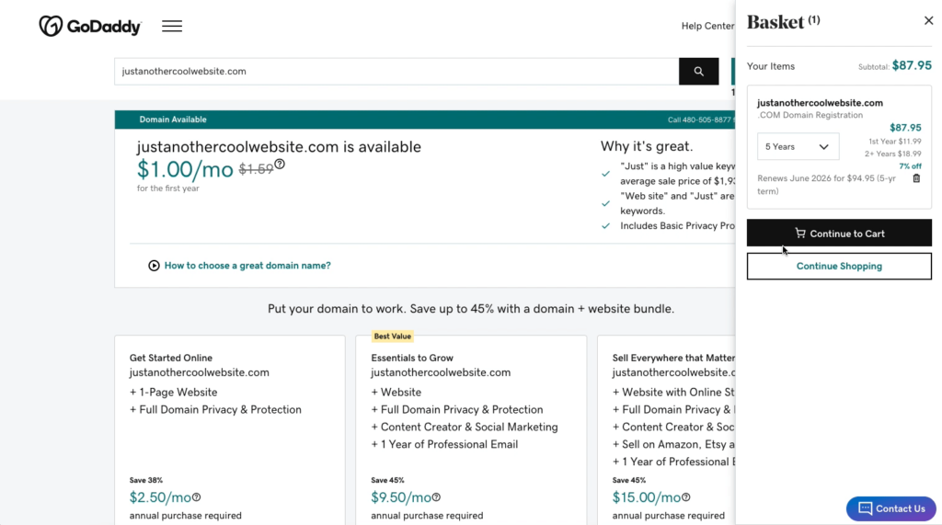Select the Sell Everywhere that Matters bundle title
The height and width of the screenshot is (525, 942).
pos(673,358)
